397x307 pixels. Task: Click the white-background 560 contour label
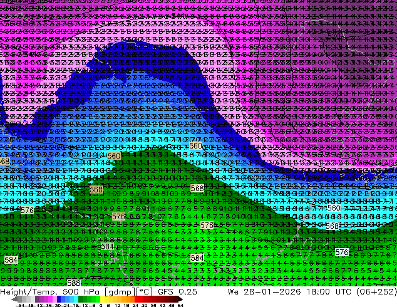coord(334,208)
